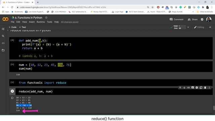Rename the notebook title '6. Functions in Python'
215x121 pixels.
(29, 17)
